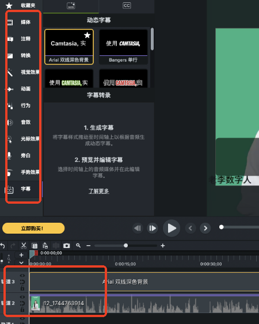Start playback with the Play button
Image resolution: width=259 pixels, height=324 pixels.
click(172, 228)
